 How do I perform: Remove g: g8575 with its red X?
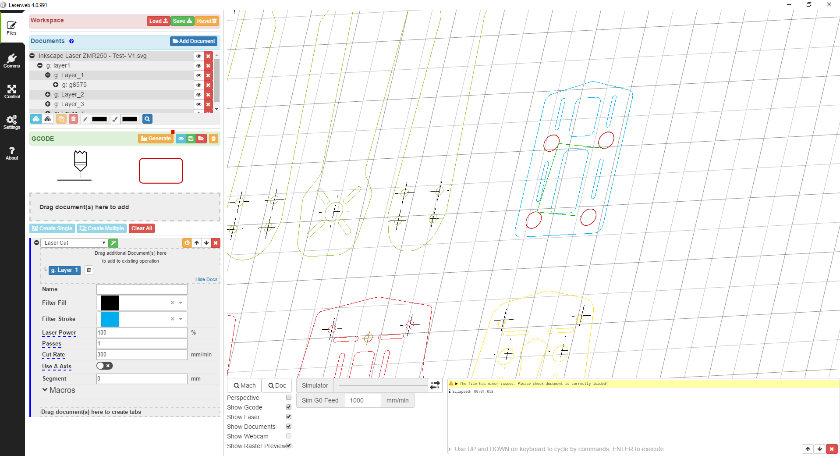208,85
